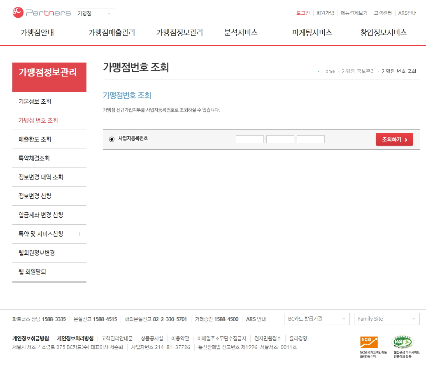426x372 pixels.
Task: Click the NCSI certification badge
Action: click(369, 342)
